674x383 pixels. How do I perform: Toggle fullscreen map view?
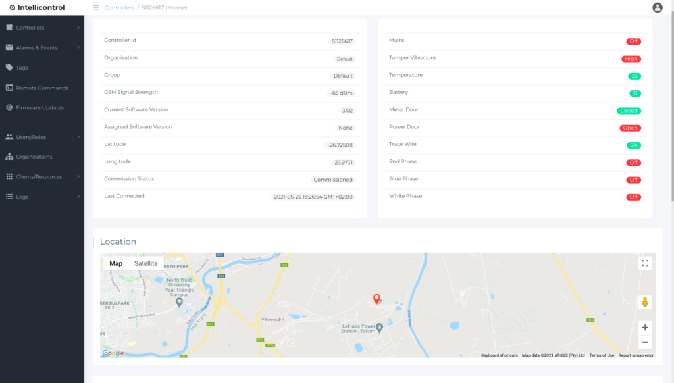coord(645,263)
